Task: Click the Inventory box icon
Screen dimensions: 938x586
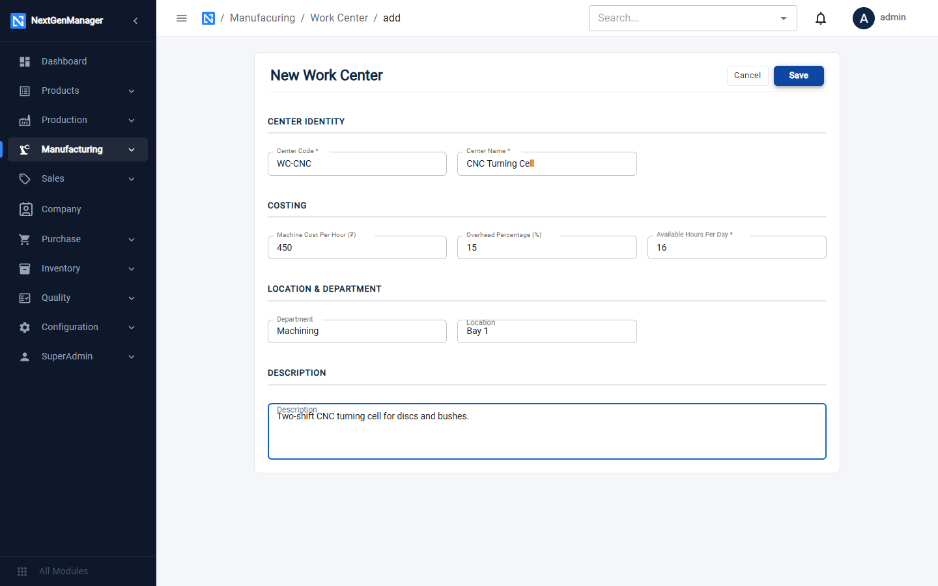Action: click(x=25, y=269)
